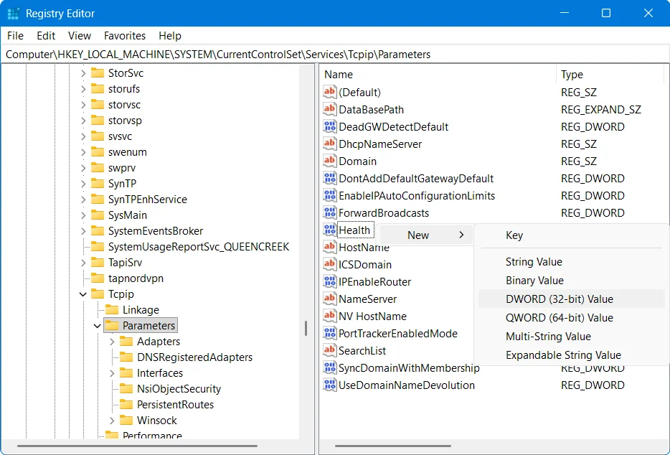Click the Name column header
670x455 pixels.
438,75
